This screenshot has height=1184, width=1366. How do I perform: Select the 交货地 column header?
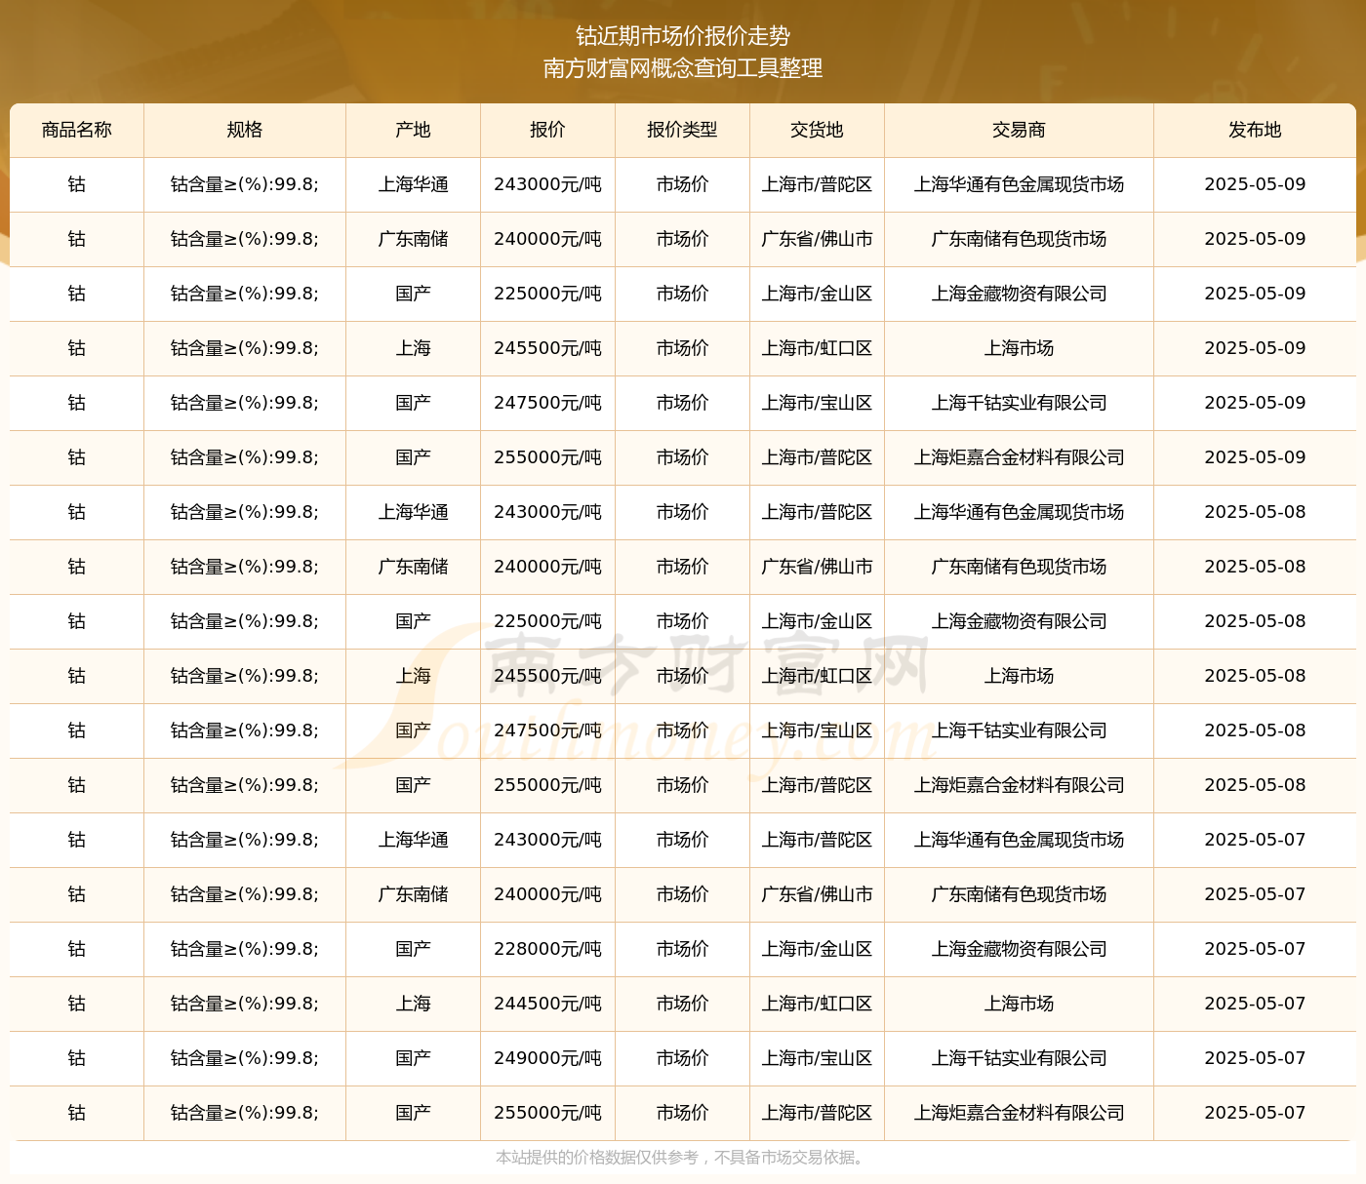817,130
